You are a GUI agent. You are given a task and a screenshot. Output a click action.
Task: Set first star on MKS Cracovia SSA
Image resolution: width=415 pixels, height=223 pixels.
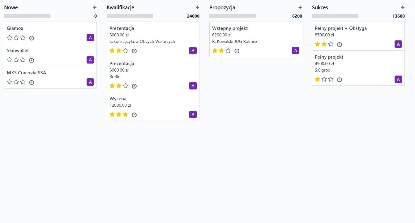tap(10, 82)
